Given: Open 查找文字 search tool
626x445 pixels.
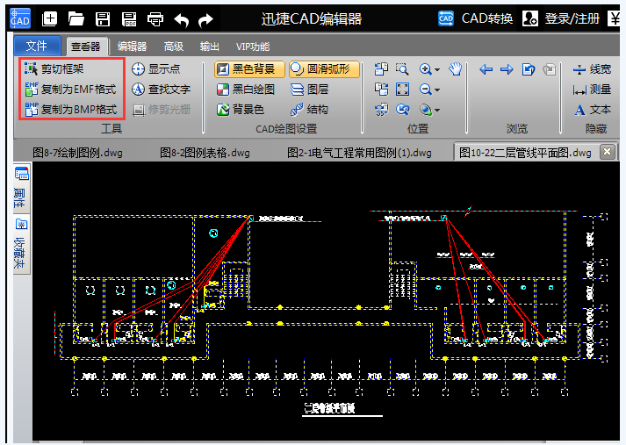Looking at the screenshot, I should point(162,89).
